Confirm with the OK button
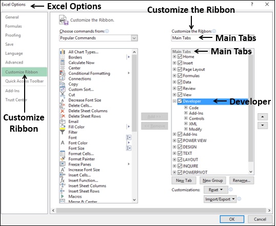276x226 pixels. pos(232,219)
